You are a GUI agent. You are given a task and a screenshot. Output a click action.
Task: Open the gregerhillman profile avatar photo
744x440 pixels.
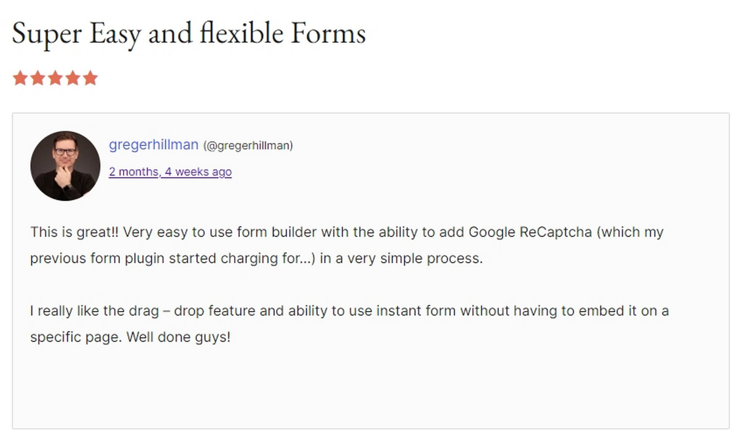point(65,166)
